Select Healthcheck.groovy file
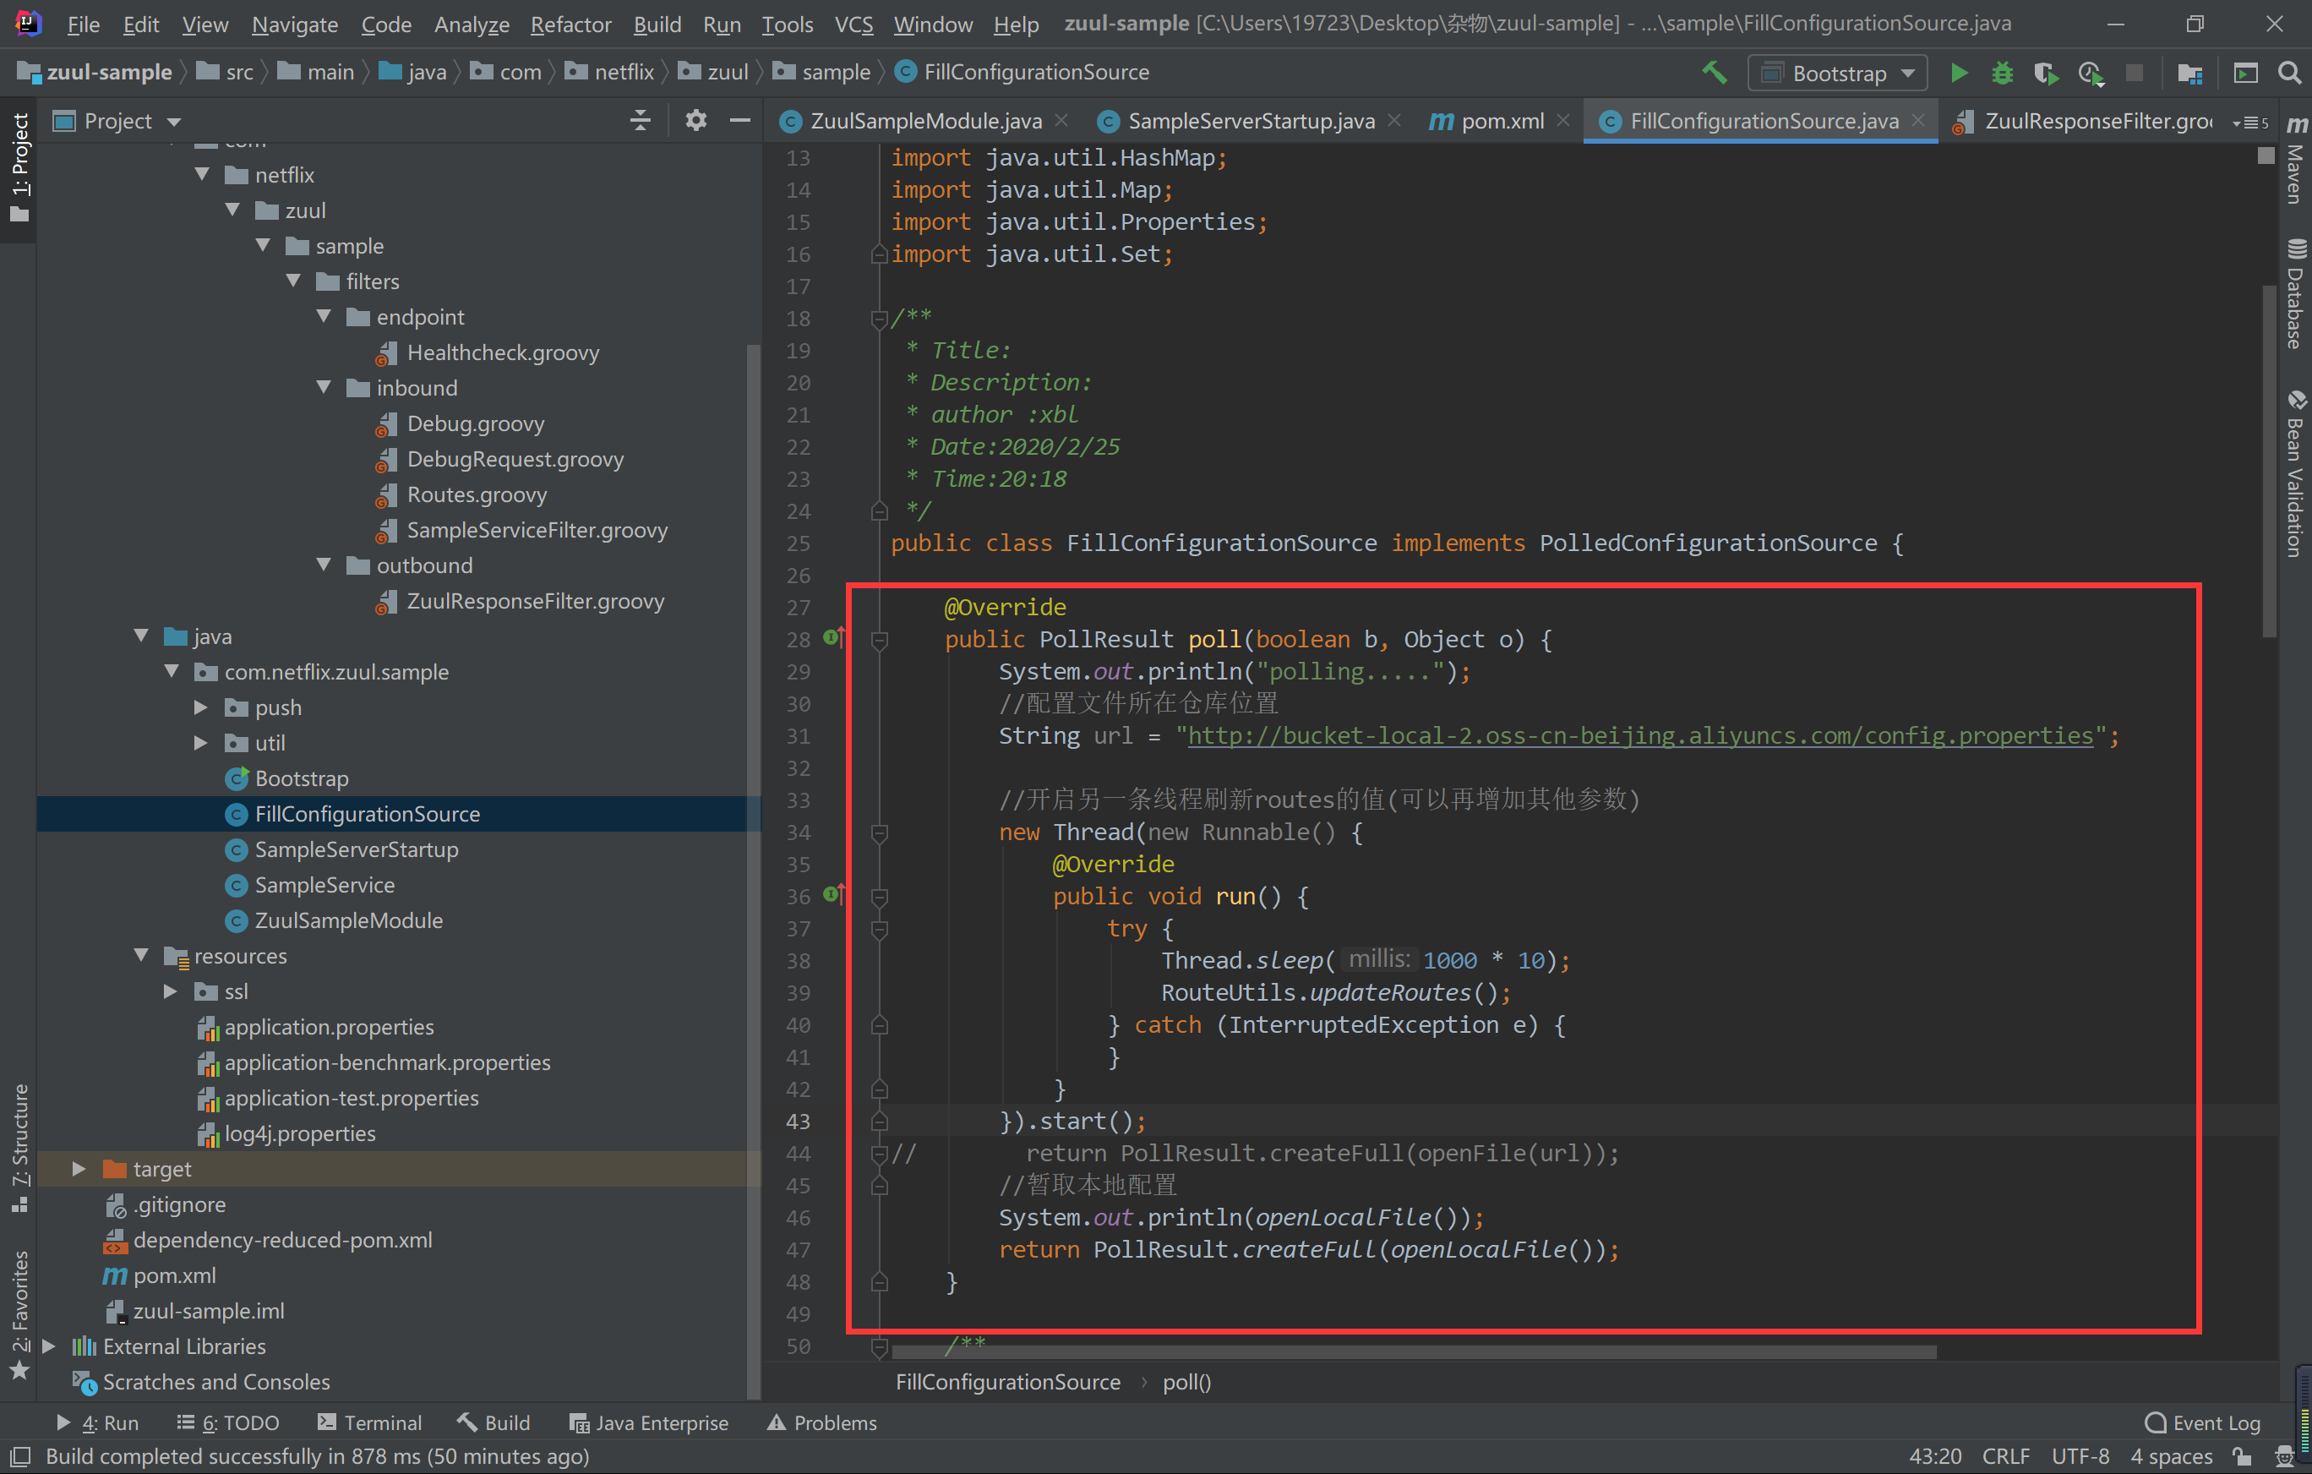 point(503,352)
